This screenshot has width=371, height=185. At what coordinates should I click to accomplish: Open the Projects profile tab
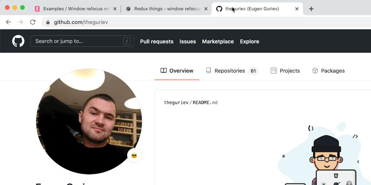285,71
